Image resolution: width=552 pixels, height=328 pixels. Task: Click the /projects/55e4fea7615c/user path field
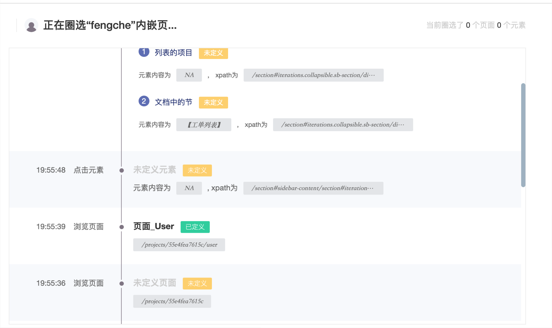(179, 245)
